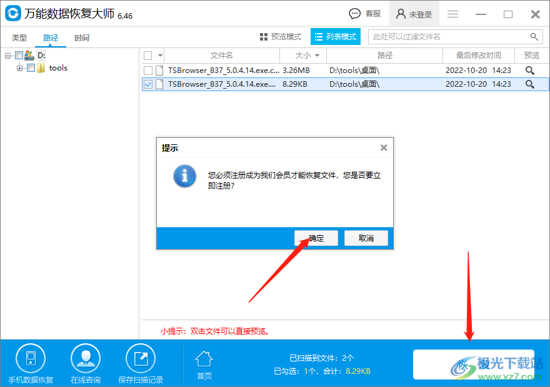This screenshot has height=387, width=550.
Task: Toggle the tools folder checkbox
Action: pos(31,68)
